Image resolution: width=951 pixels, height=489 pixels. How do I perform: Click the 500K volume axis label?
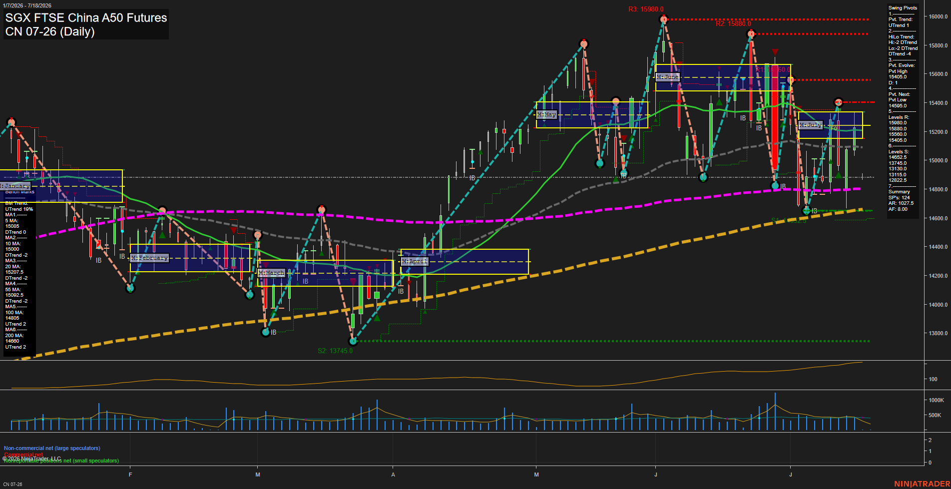point(935,415)
